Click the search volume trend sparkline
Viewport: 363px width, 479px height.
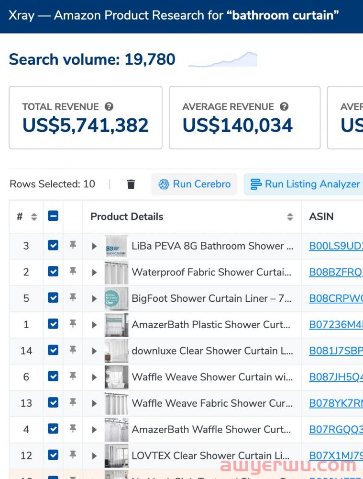[x=223, y=59]
